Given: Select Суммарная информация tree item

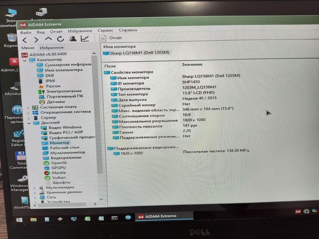Looking at the screenshot, I should tap(68, 65).
